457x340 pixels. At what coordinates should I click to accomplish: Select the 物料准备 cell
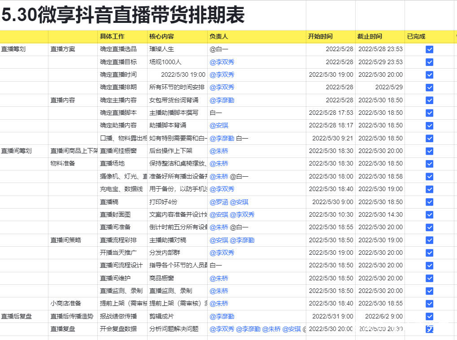coord(73,164)
